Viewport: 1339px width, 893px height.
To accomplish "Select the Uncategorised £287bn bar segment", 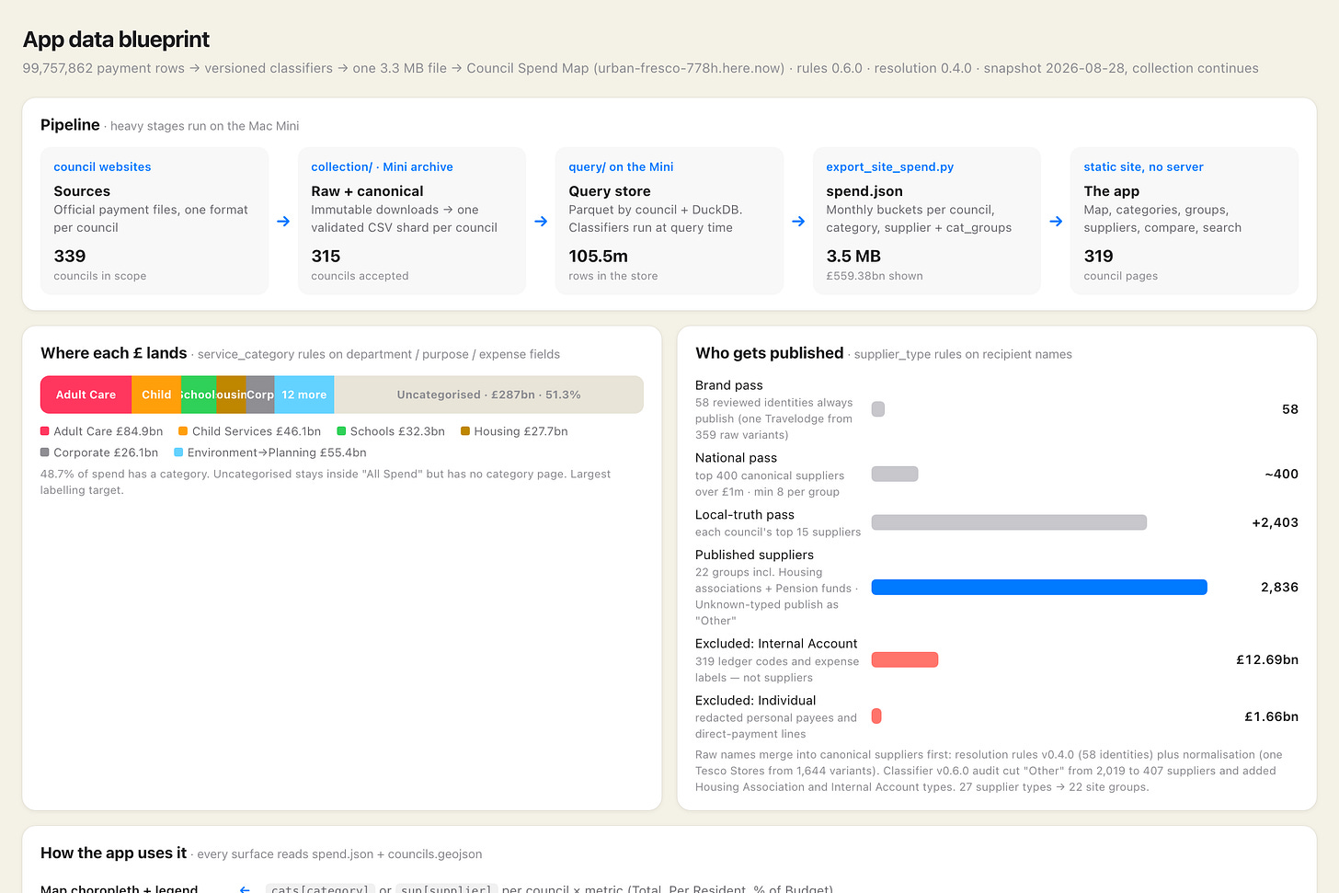I will coord(488,395).
